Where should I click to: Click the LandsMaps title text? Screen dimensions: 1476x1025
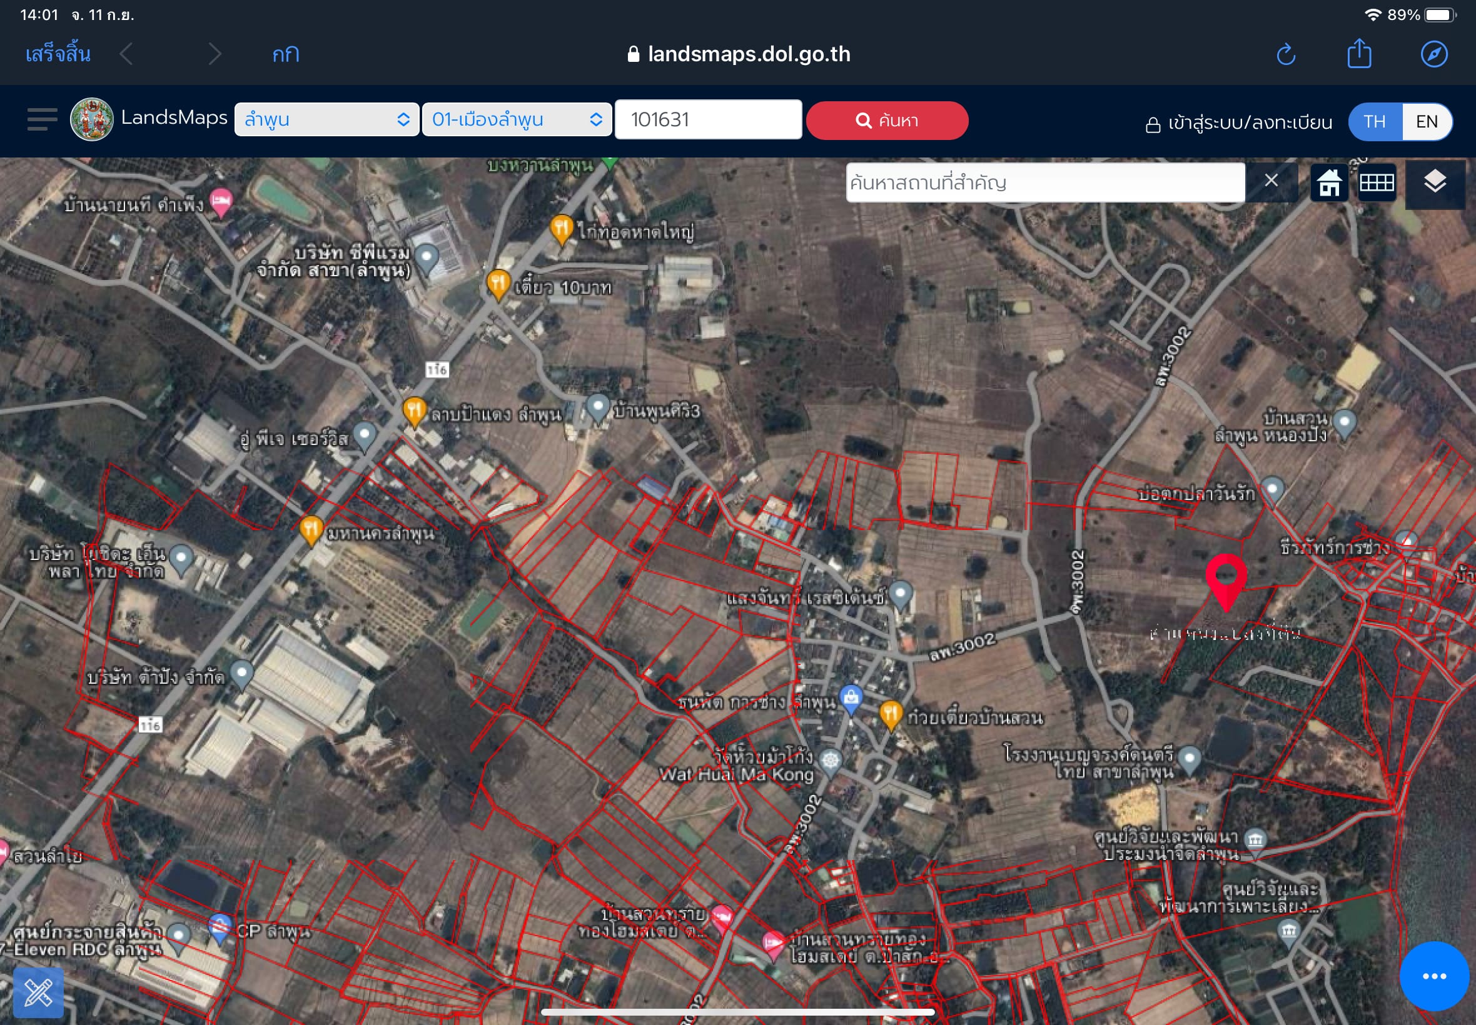174,117
